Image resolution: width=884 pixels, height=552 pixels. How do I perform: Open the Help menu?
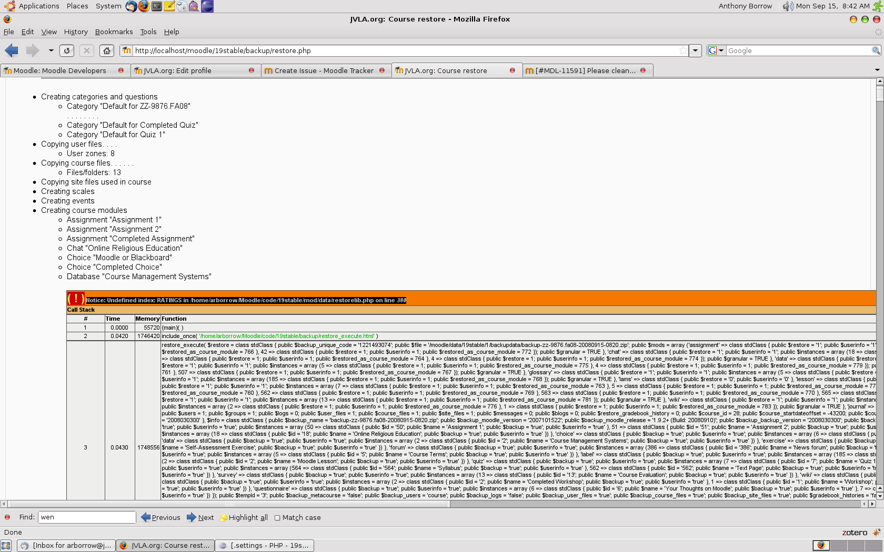(172, 32)
